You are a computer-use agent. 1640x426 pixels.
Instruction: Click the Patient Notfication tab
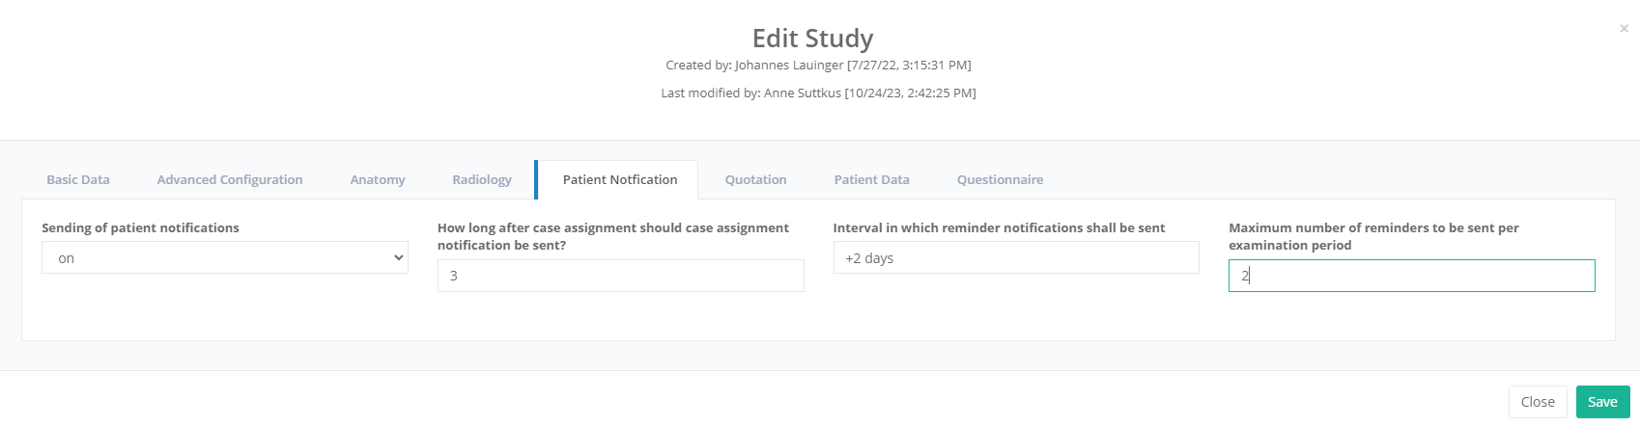pos(620,180)
